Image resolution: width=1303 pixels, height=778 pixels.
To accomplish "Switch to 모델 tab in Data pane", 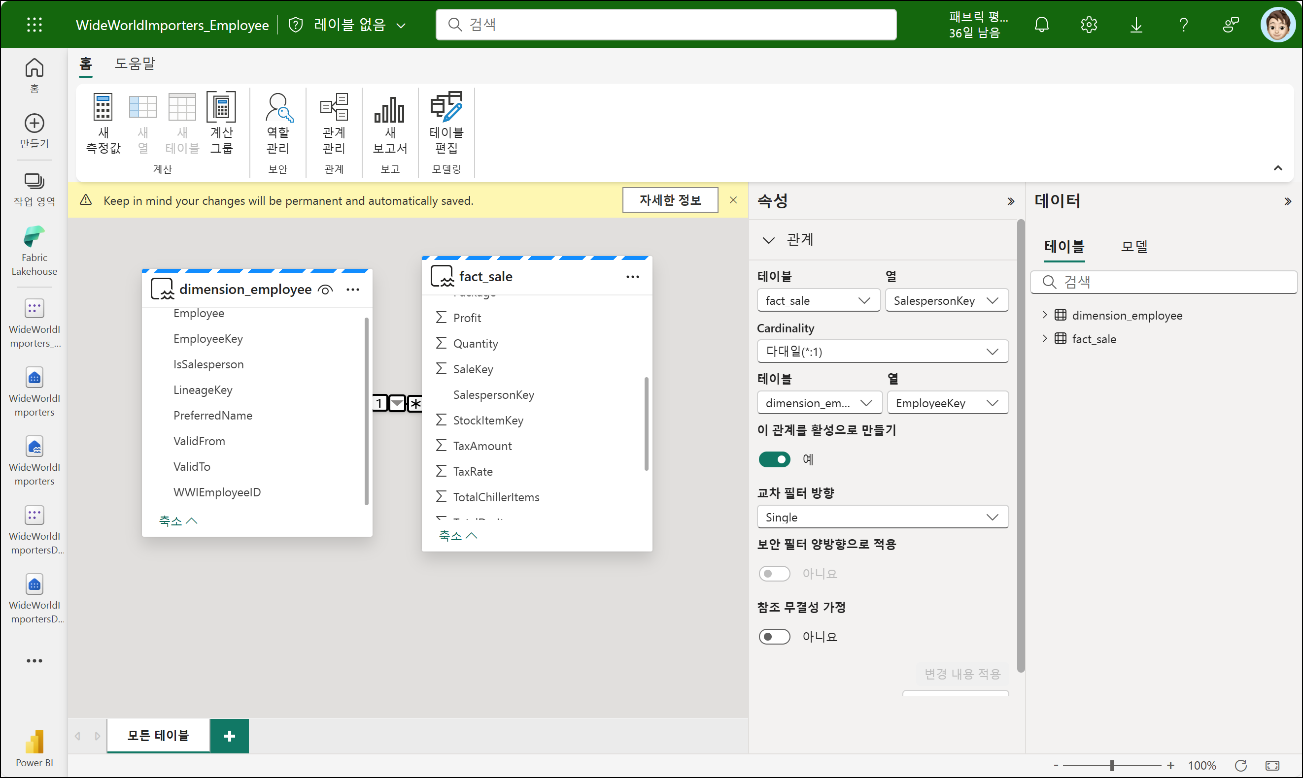I will [1133, 246].
